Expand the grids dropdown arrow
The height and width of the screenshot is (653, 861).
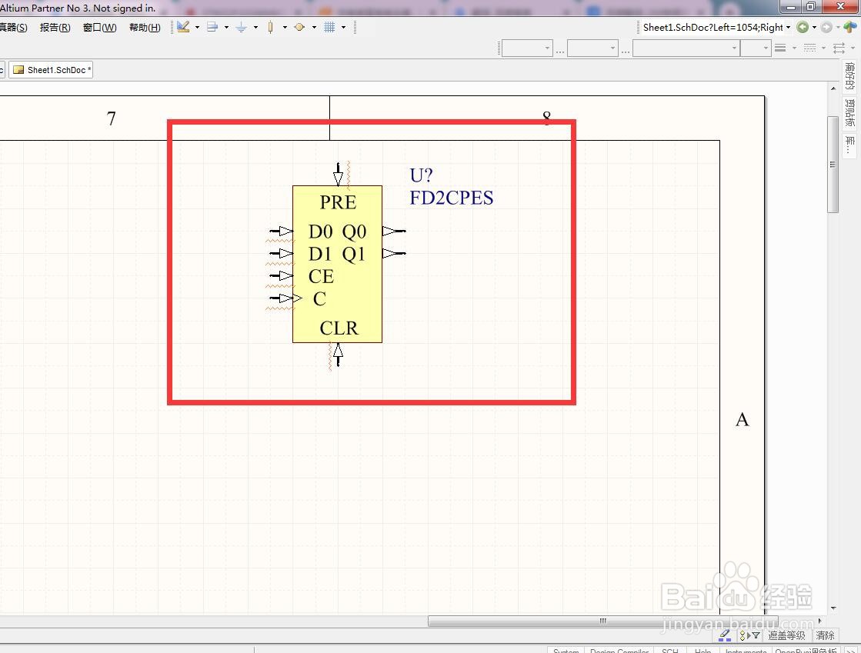344,27
